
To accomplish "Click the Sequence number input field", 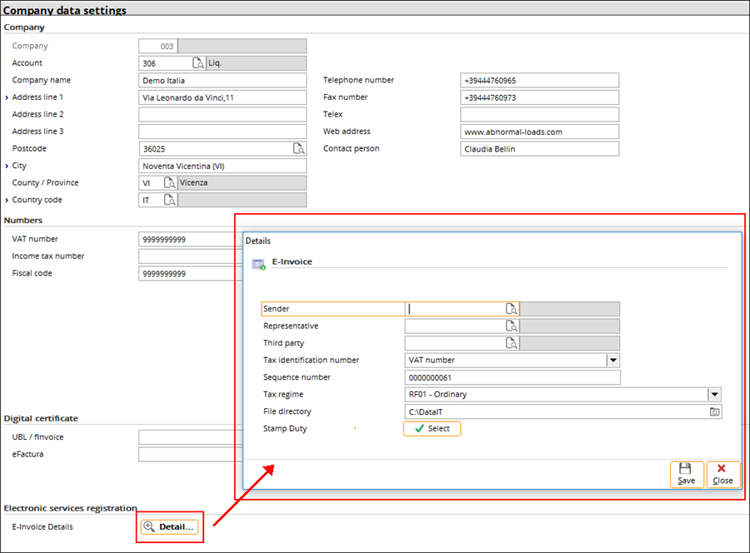I will pos(512,377).
